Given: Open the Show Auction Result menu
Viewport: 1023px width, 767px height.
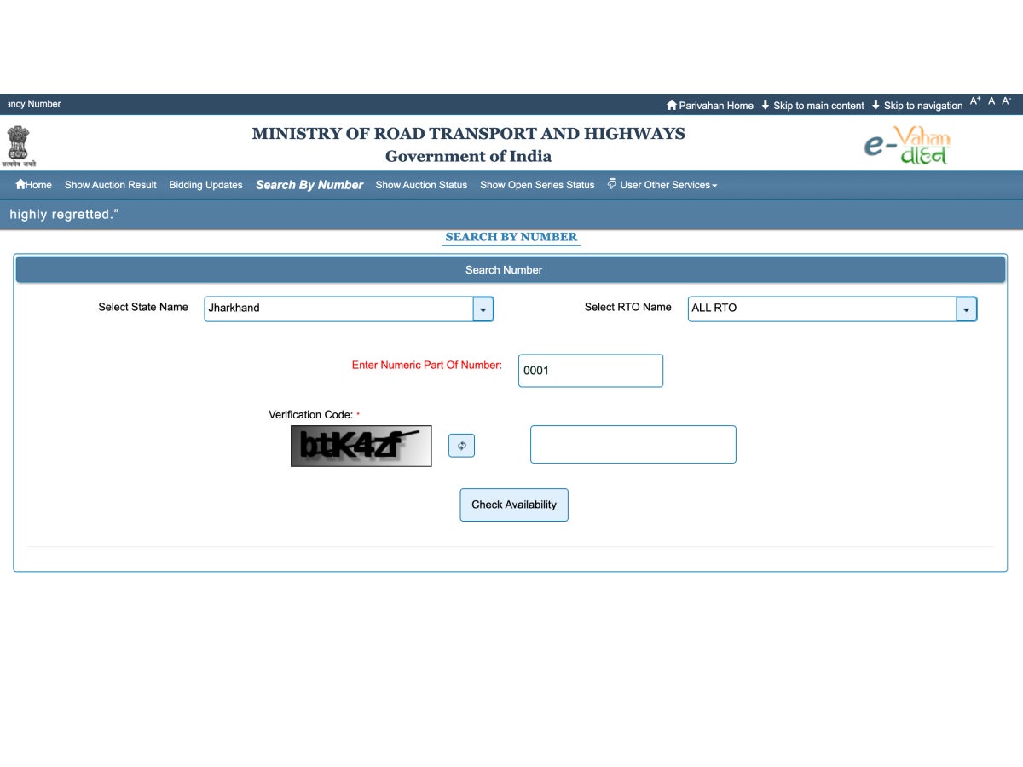Looking at the screenshot, I should click(x=110, y=184).
